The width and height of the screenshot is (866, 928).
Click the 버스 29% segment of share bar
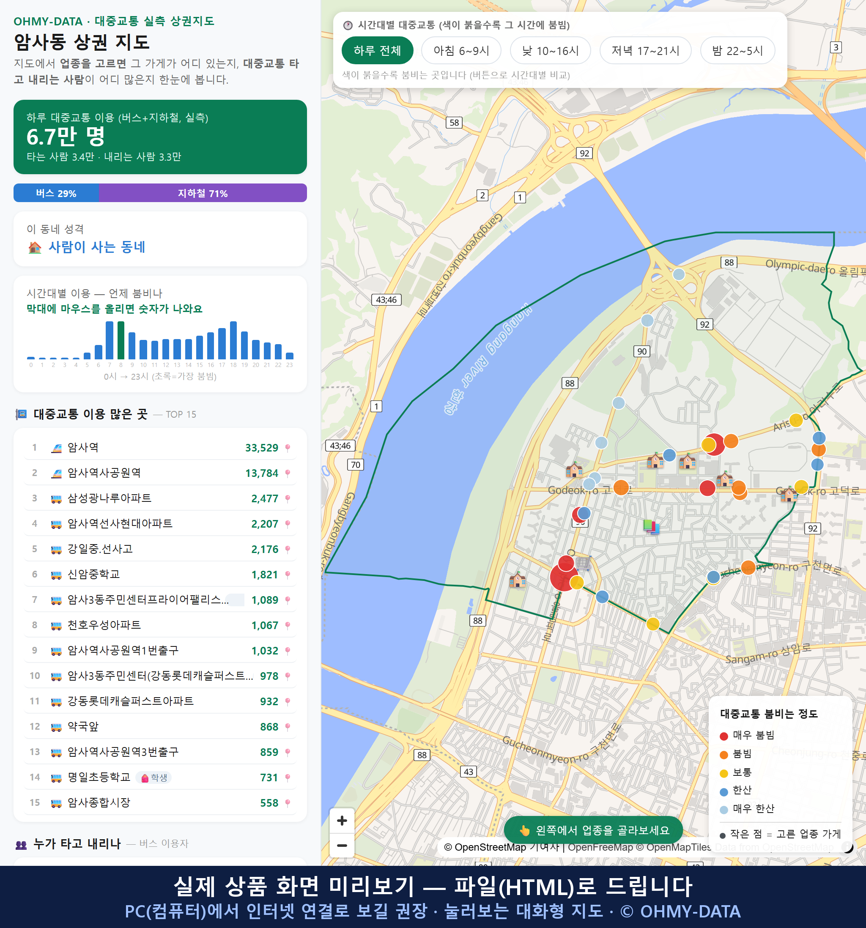(x=56, y=193)
